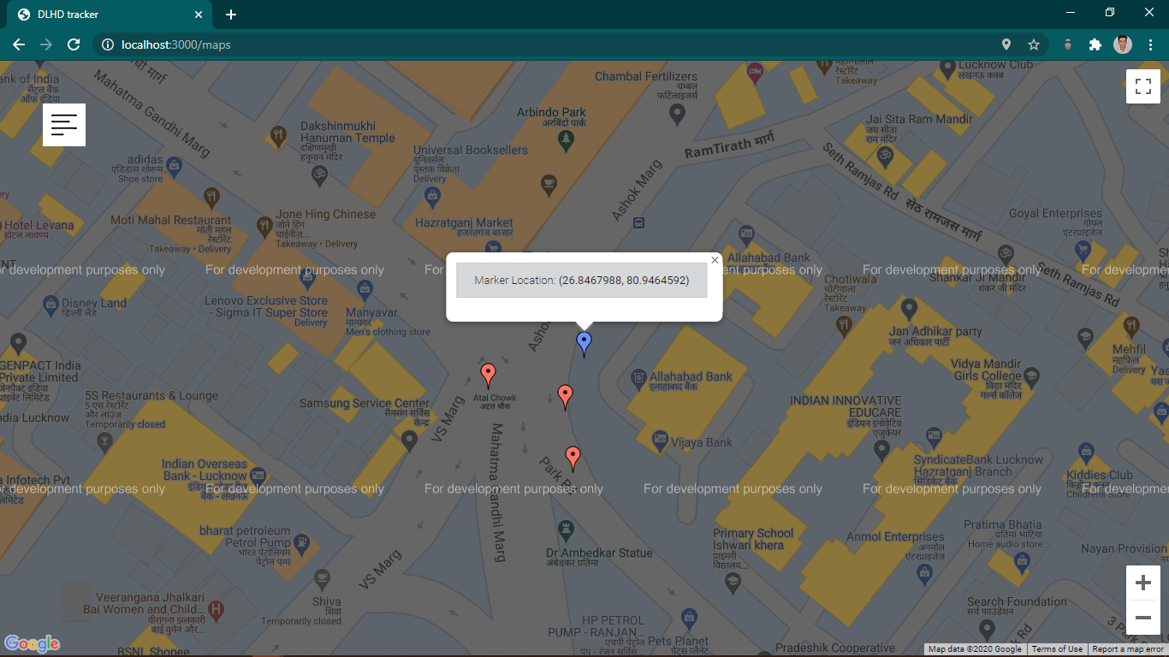Reload the current page
The width and height of the screenshot is (1169, 657).
(74, 44)
